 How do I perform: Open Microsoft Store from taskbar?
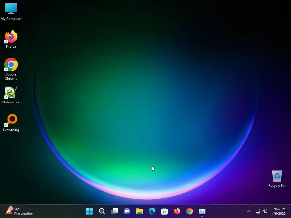pyautogui.click(x=165, y=211)
